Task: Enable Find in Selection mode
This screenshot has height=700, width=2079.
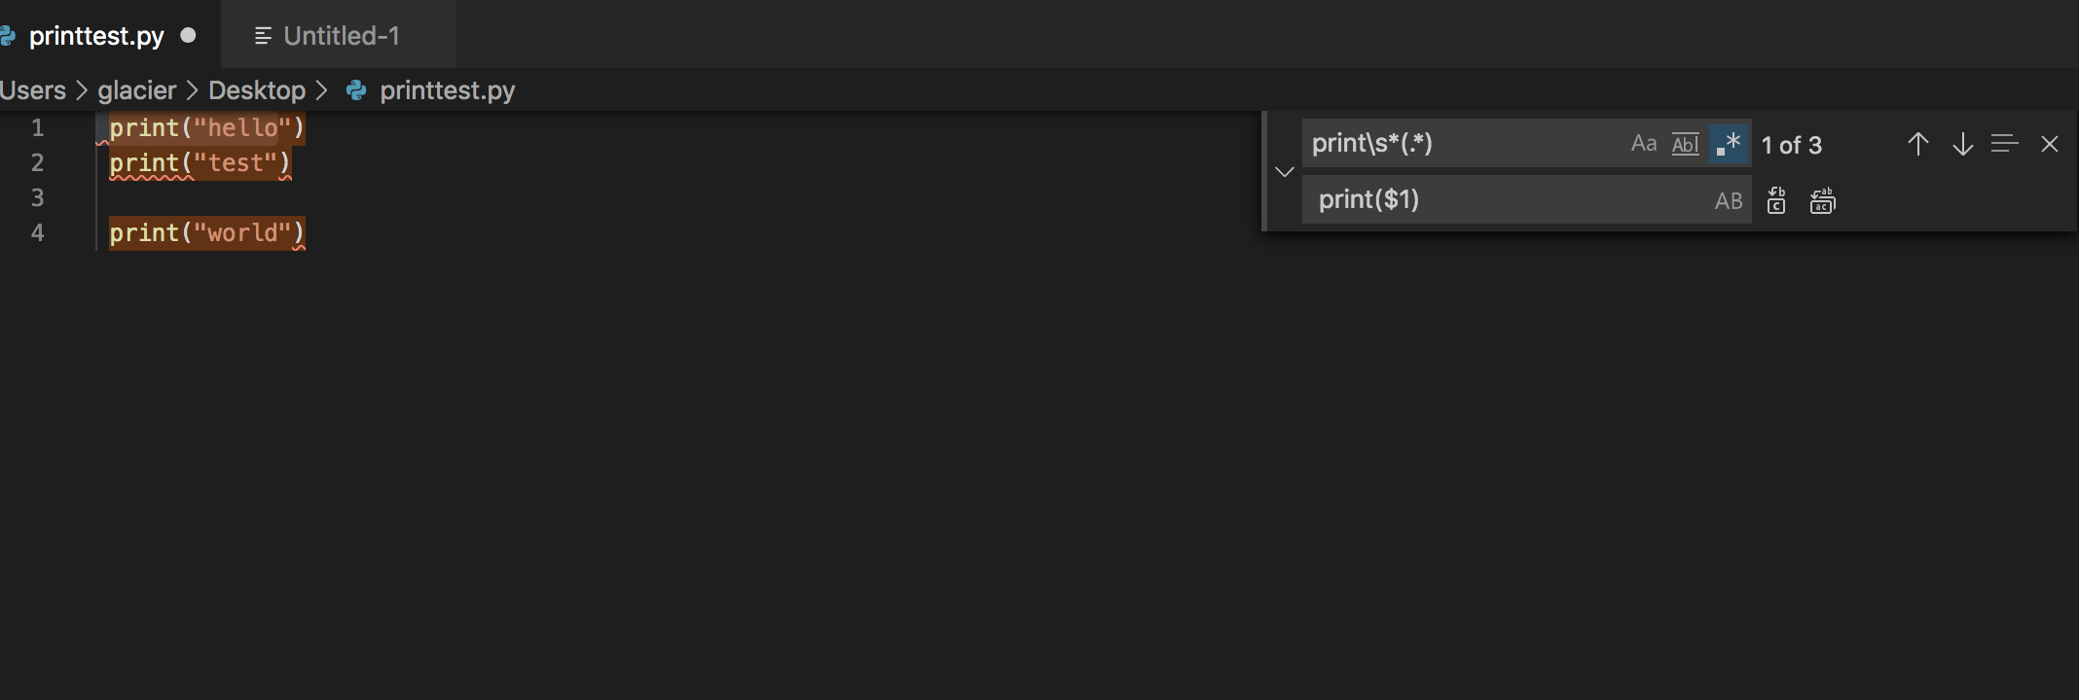Action: (x=2004, y=144)
